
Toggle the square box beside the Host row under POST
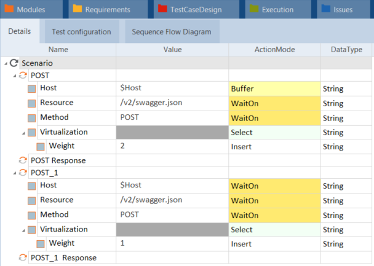tap(32, 88)
